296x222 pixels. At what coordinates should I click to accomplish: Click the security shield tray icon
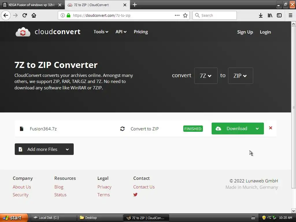pos(264,218)
